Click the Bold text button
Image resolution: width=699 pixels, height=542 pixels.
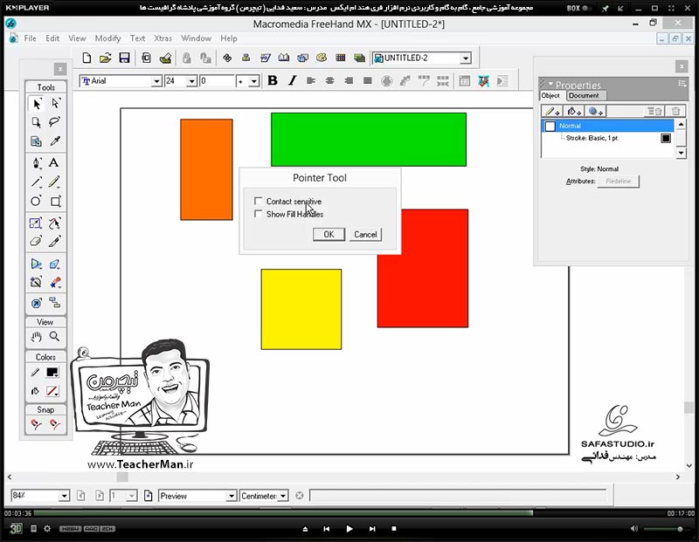[273, 80]
